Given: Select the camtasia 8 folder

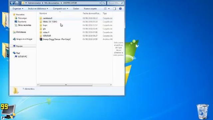Looking at the screenshot, I should click(47, 18).
